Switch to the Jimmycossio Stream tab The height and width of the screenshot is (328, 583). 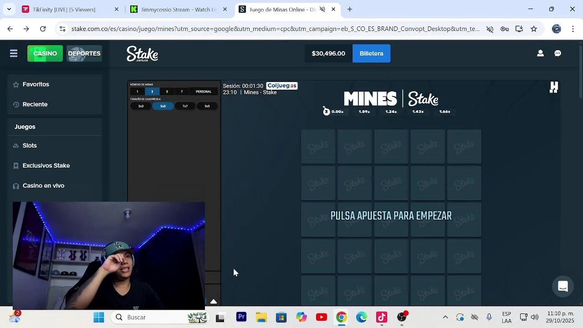pyautogui.click(x=179, y=10)
